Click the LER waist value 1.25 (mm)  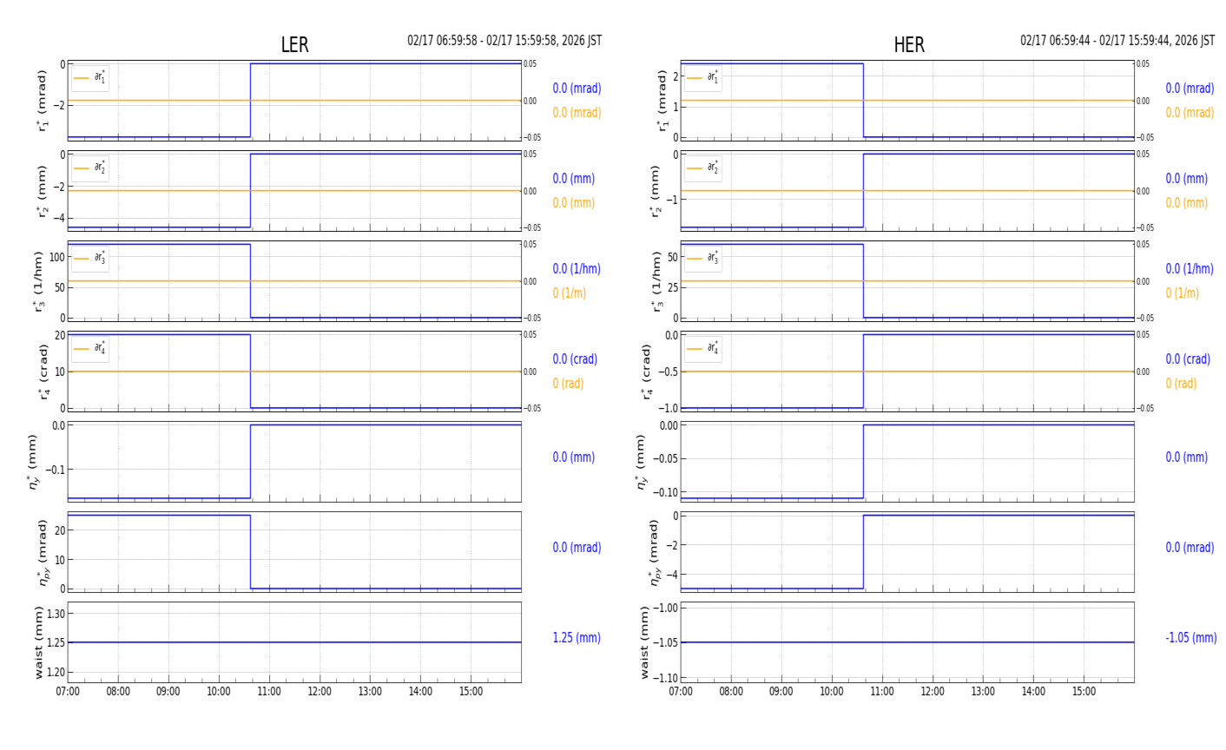(577, 638)
